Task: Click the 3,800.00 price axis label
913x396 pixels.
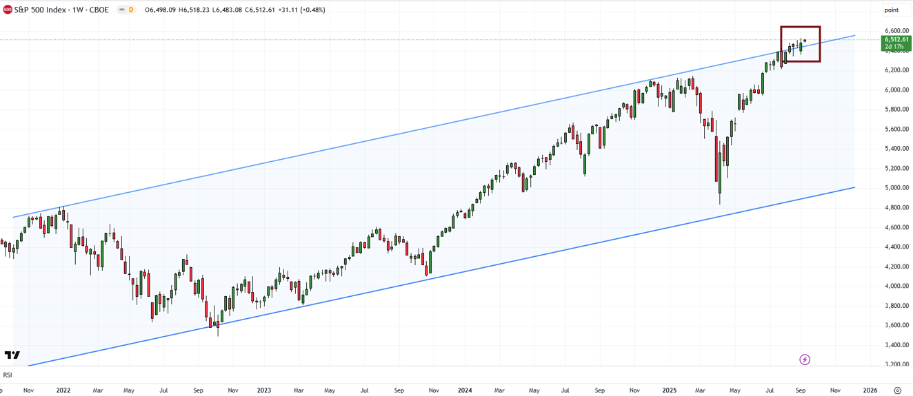Action: [x=896, y=305]
